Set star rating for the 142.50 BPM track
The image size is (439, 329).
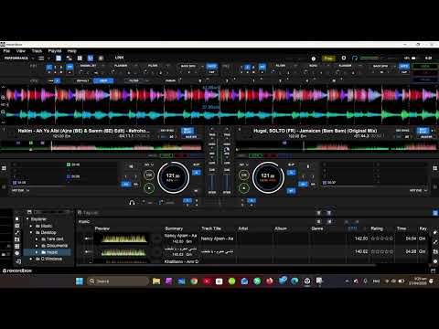[x=382, y=239]
